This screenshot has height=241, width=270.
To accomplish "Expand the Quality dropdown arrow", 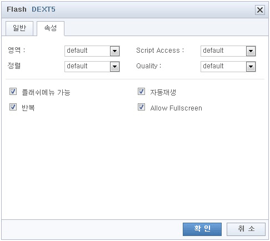I will coord(251,67).
